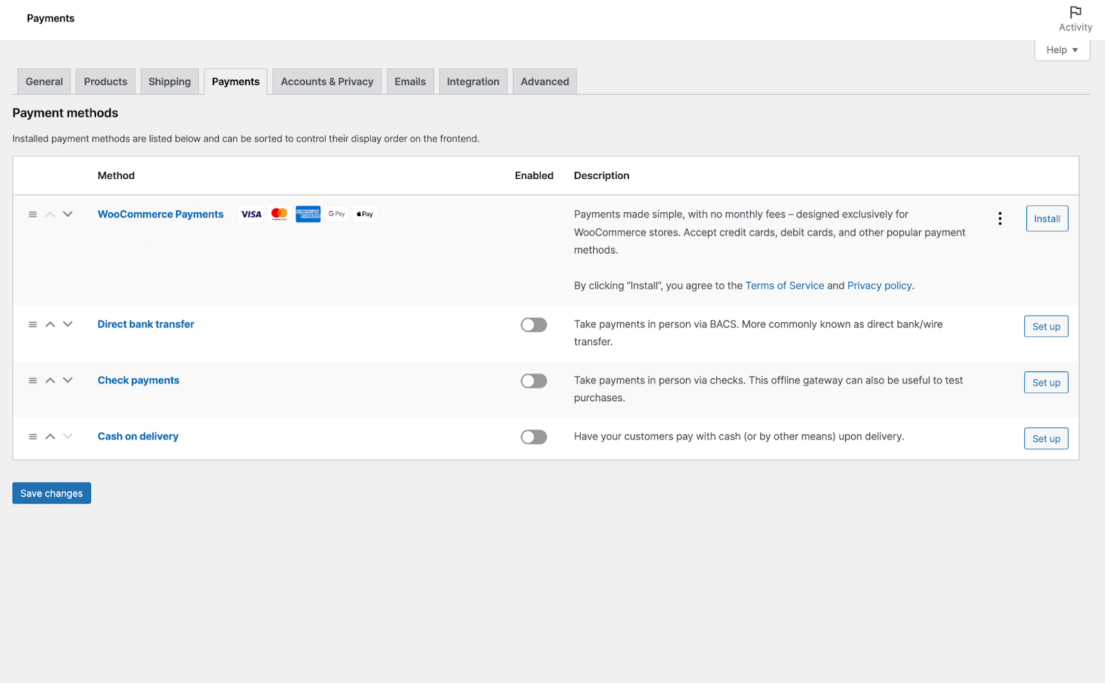Open the Accounts & Privacy tab
Screen dimensions: 1105x683
pyautogui.click(x=327, y=81)
